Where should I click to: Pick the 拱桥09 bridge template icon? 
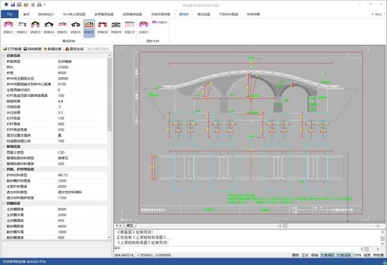tap(117, 27)
